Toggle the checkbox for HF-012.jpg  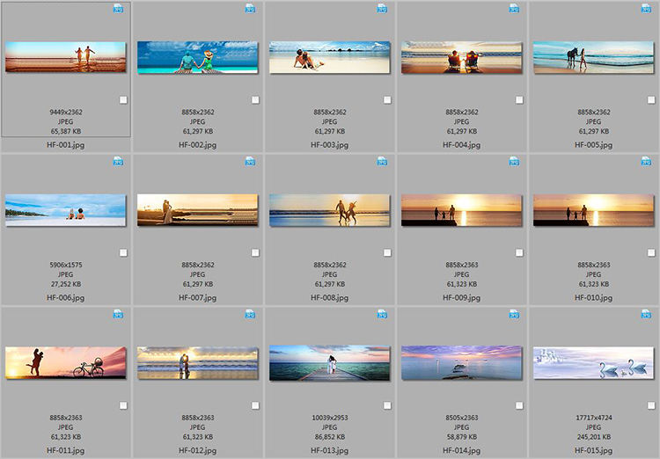[255, 405]
